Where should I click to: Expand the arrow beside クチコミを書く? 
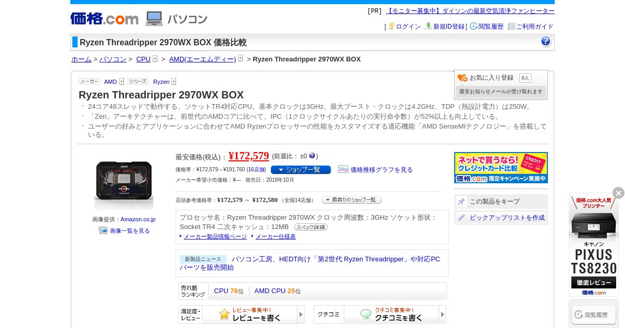click(442, 314)
